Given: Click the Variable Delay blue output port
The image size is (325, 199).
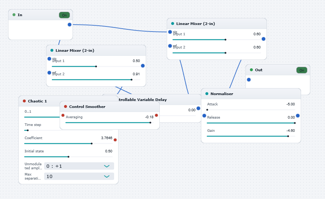Looking at the screenshot, I should (198, 108).
